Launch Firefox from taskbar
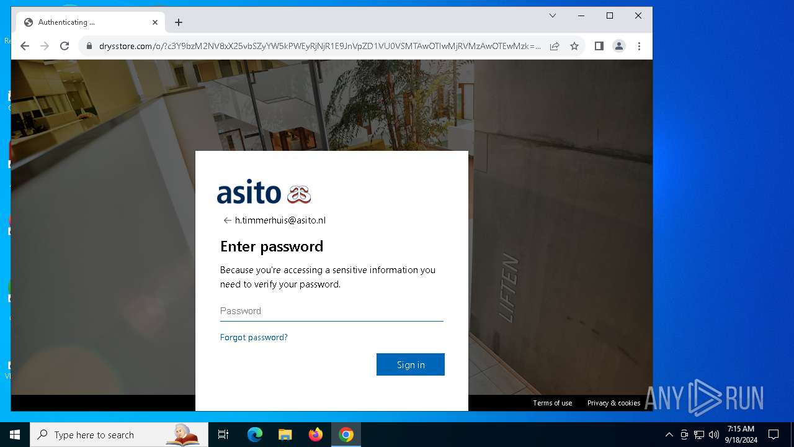The height and width of the screenshot is (447, 794). coord(316,435)
